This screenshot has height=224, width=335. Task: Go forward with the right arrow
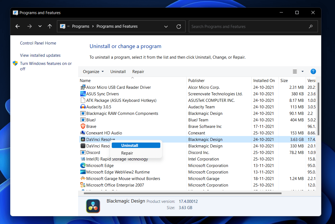coord(30,26)
